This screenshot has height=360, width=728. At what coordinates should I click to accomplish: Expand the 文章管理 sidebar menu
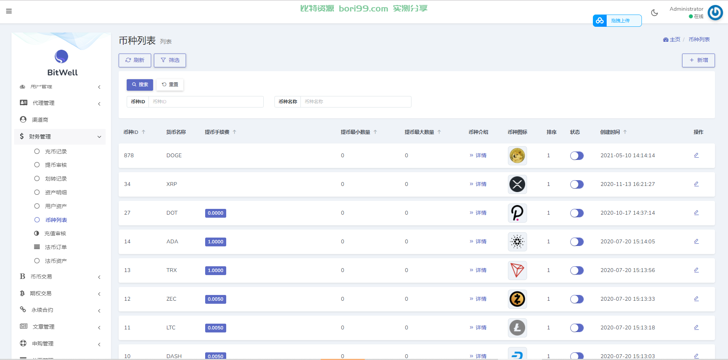pos(60,327)
